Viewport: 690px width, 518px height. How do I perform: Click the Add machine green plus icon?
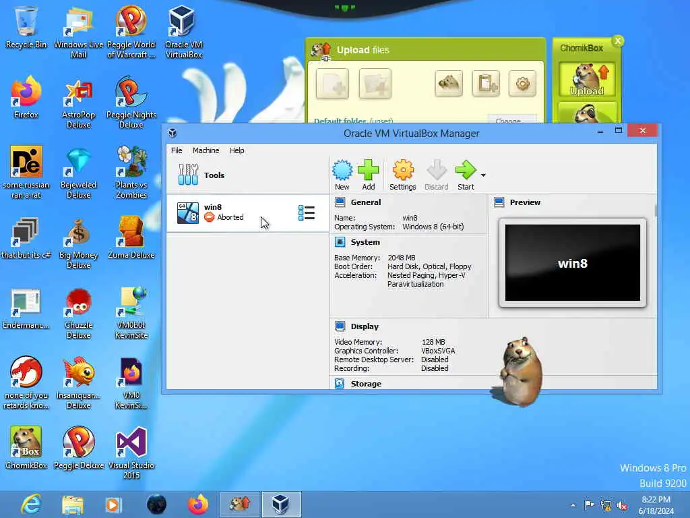369,175
